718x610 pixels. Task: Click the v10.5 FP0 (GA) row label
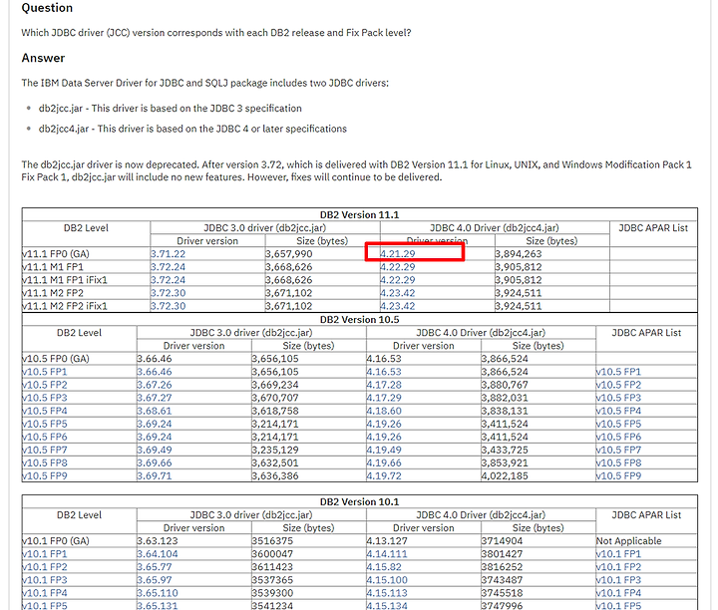56,359
